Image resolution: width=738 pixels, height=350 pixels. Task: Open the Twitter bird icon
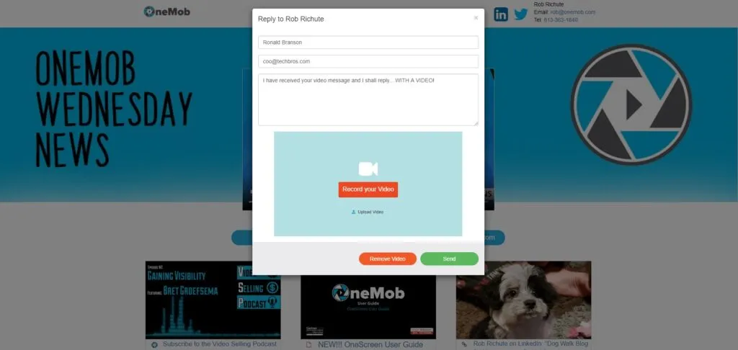(520, 14)
